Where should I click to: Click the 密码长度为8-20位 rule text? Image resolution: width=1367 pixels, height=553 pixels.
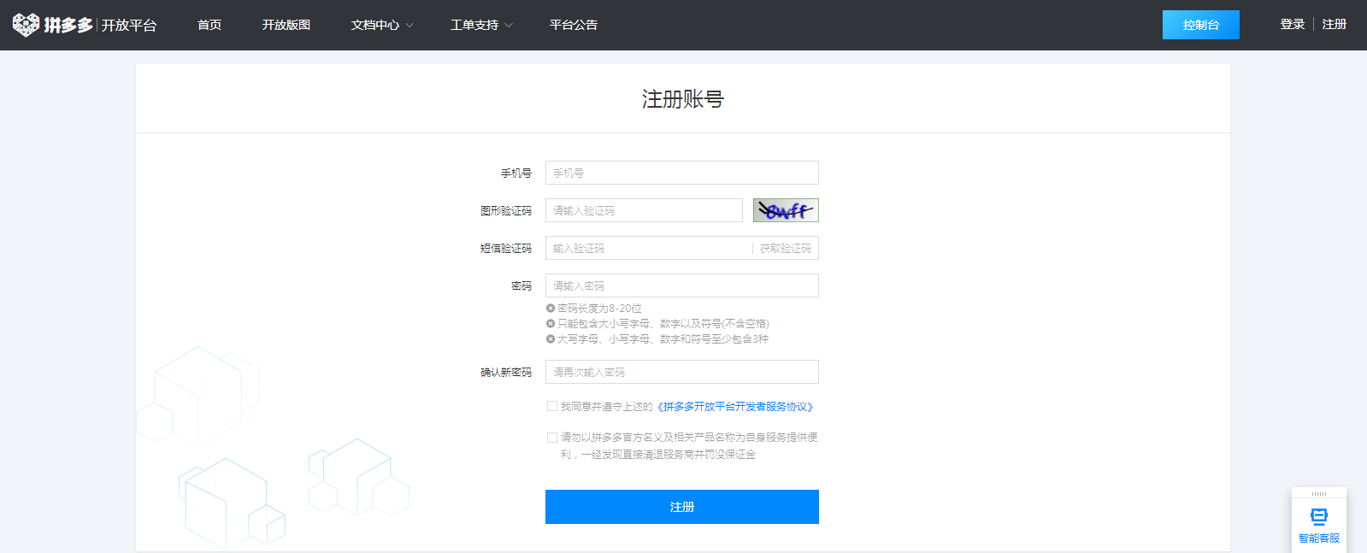tap(599, 309)
